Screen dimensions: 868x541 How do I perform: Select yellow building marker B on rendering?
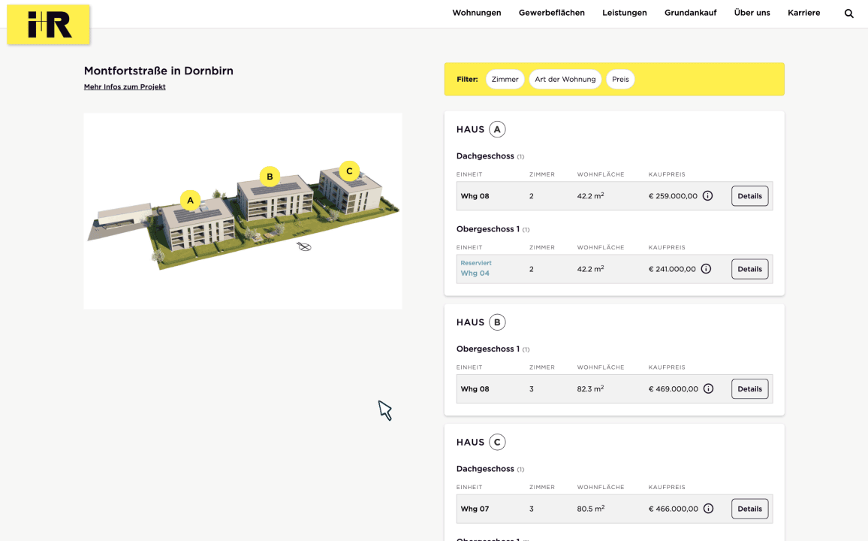[270, 177]
